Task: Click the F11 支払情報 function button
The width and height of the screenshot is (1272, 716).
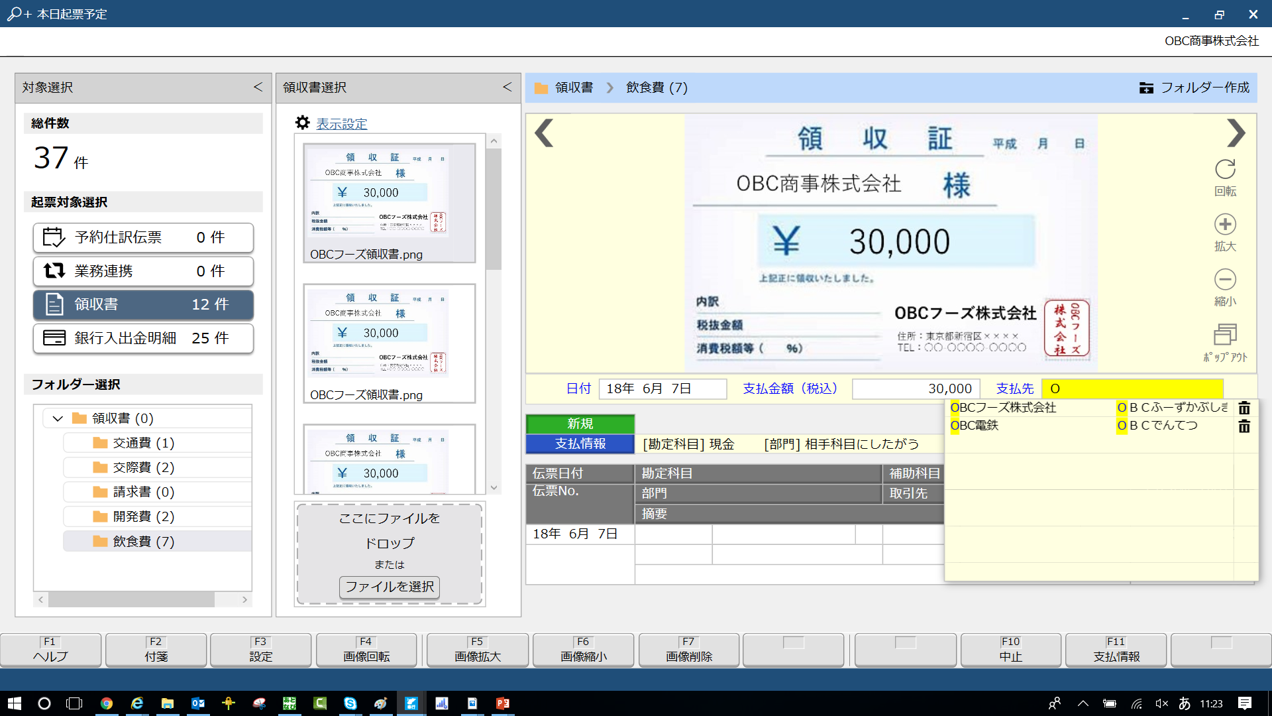Action: [1116, 650]
